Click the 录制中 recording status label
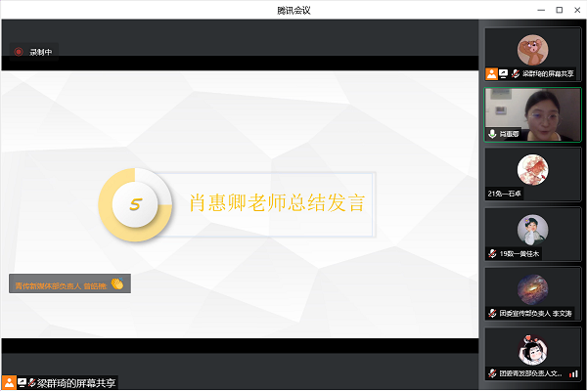 coord(40,52)
